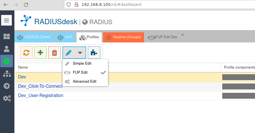Open the sidebar dashboard tiles icon
The width and height of the screenshot is (255, 133).
6,37
